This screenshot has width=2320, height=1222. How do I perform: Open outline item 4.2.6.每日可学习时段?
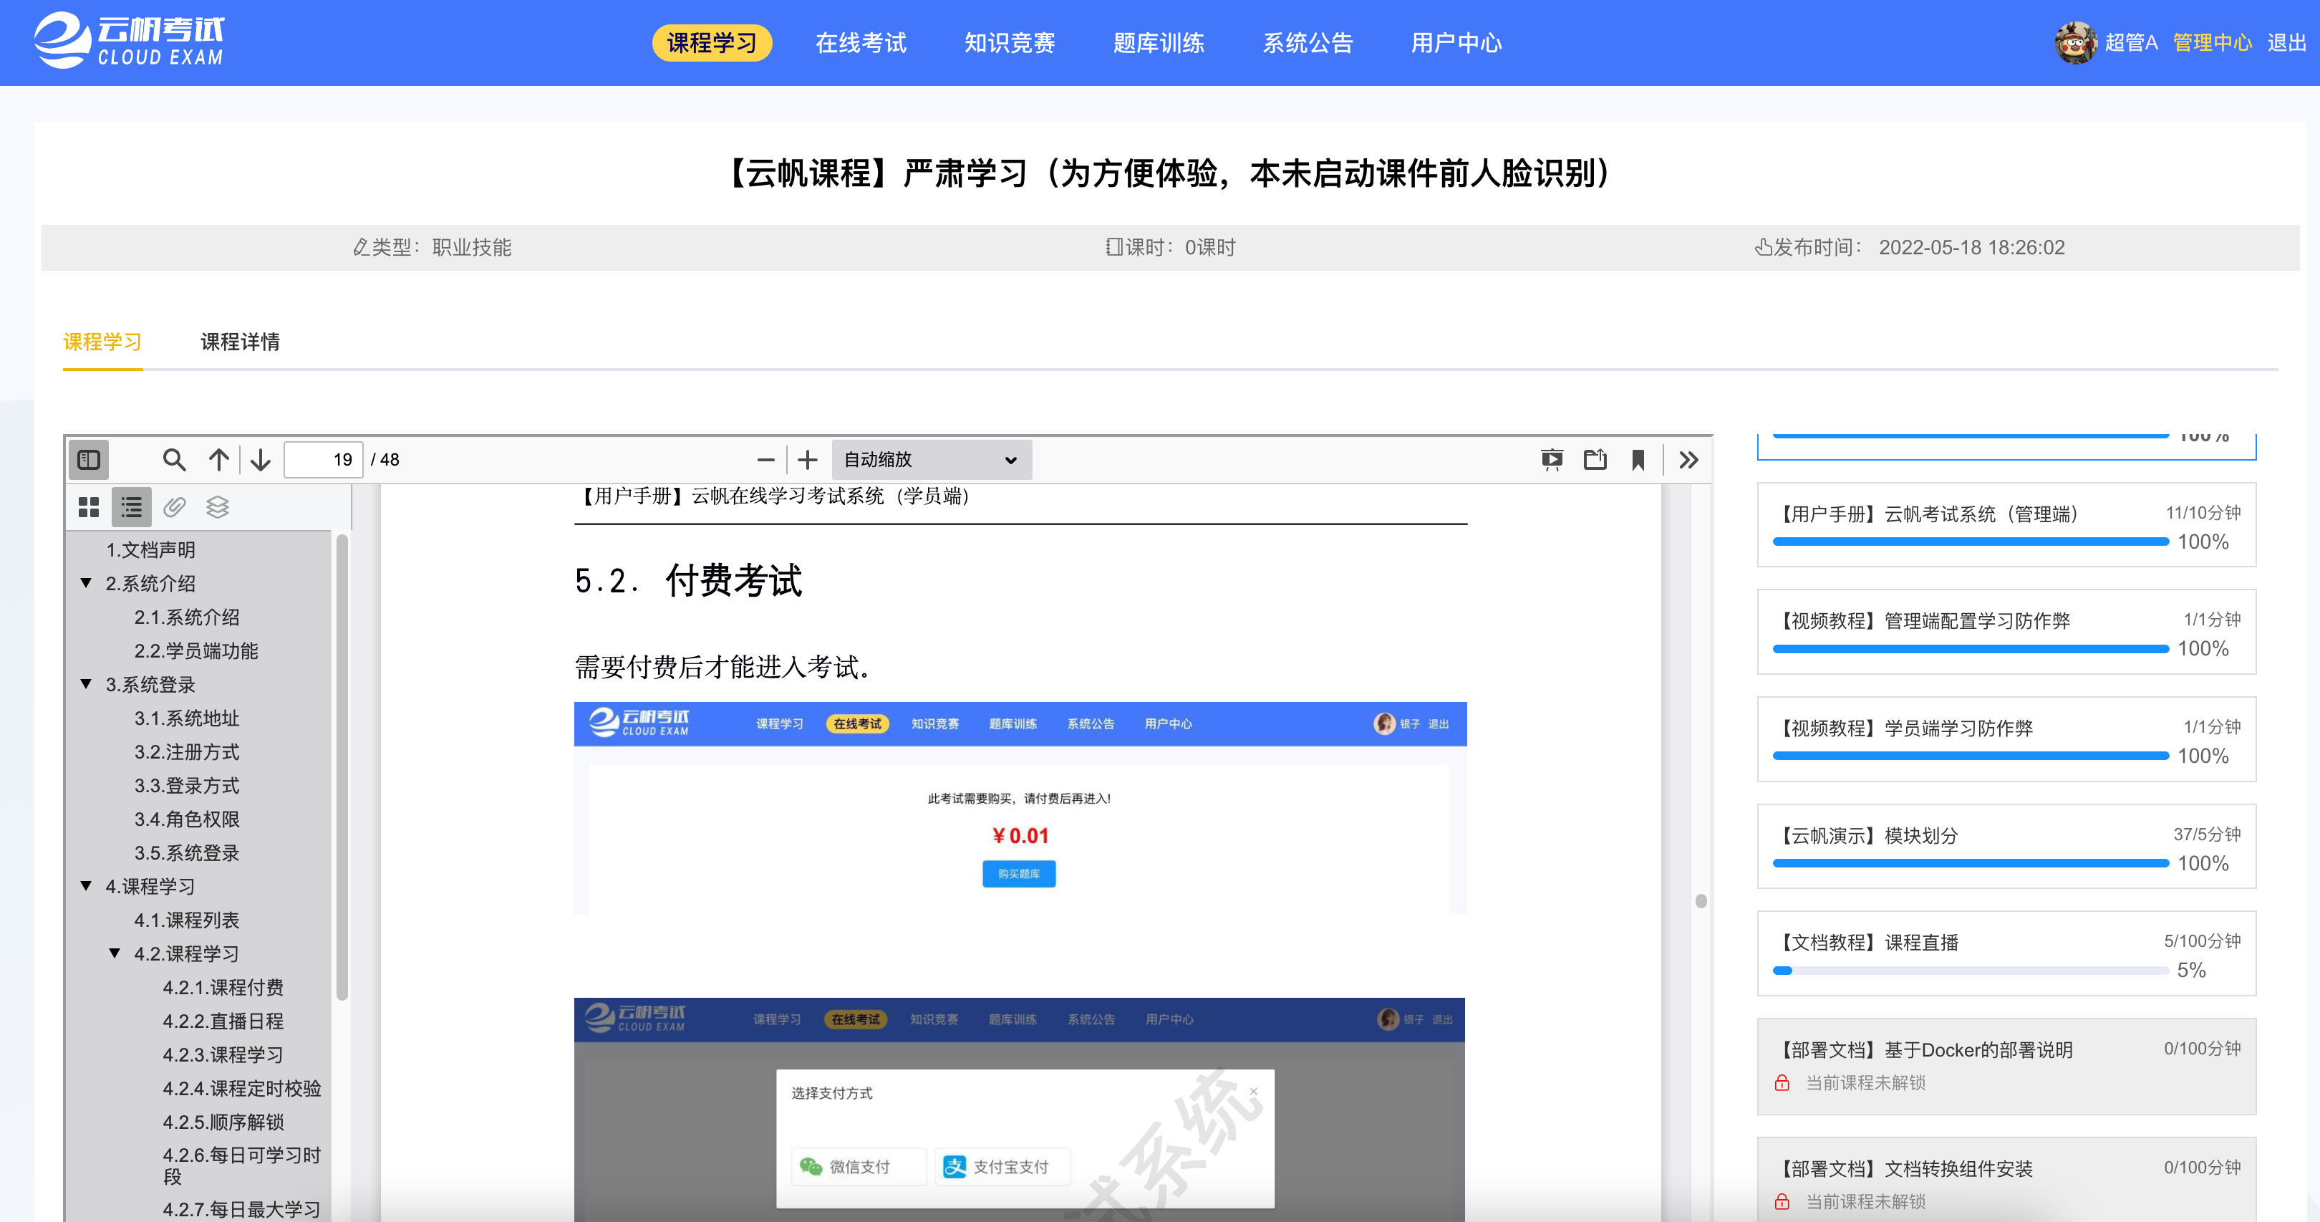(x=241, y=1165)
